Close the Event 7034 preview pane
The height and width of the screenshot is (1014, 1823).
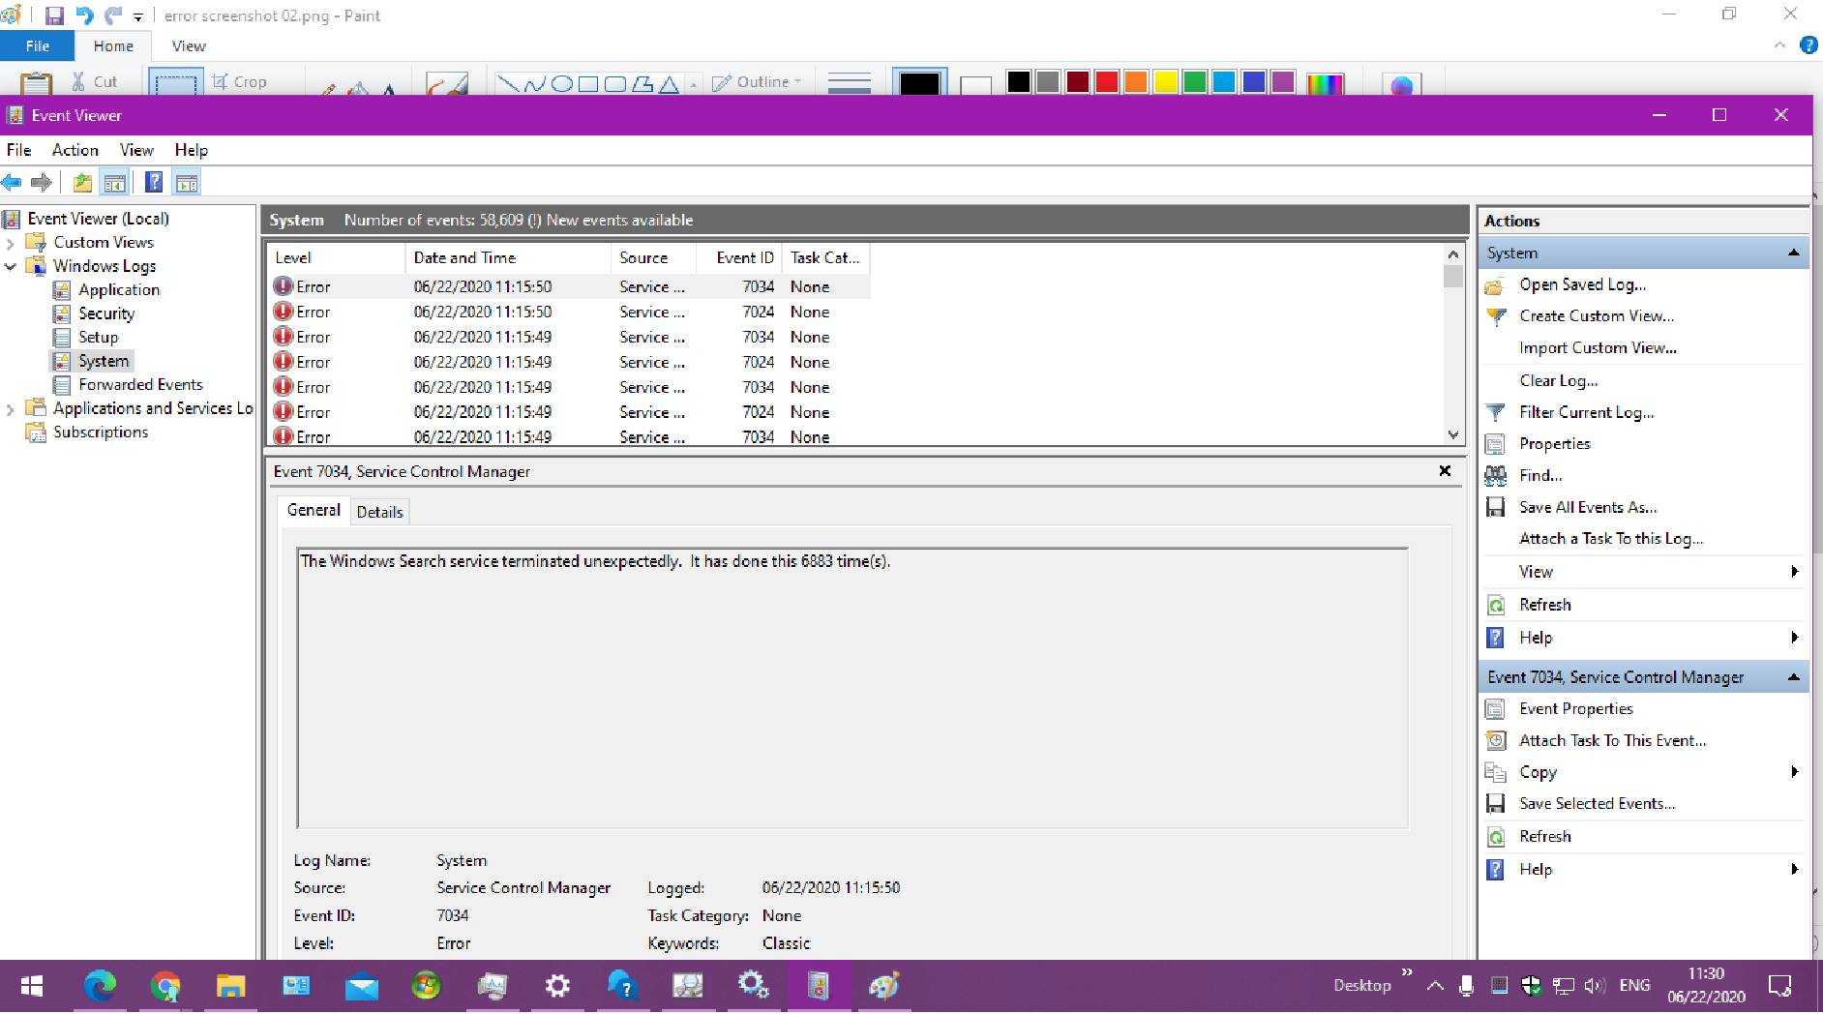click(1445, 471)
